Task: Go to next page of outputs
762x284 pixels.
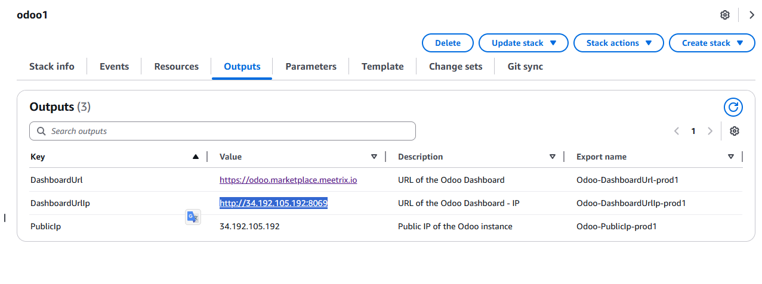Action: tap(709, 131)
